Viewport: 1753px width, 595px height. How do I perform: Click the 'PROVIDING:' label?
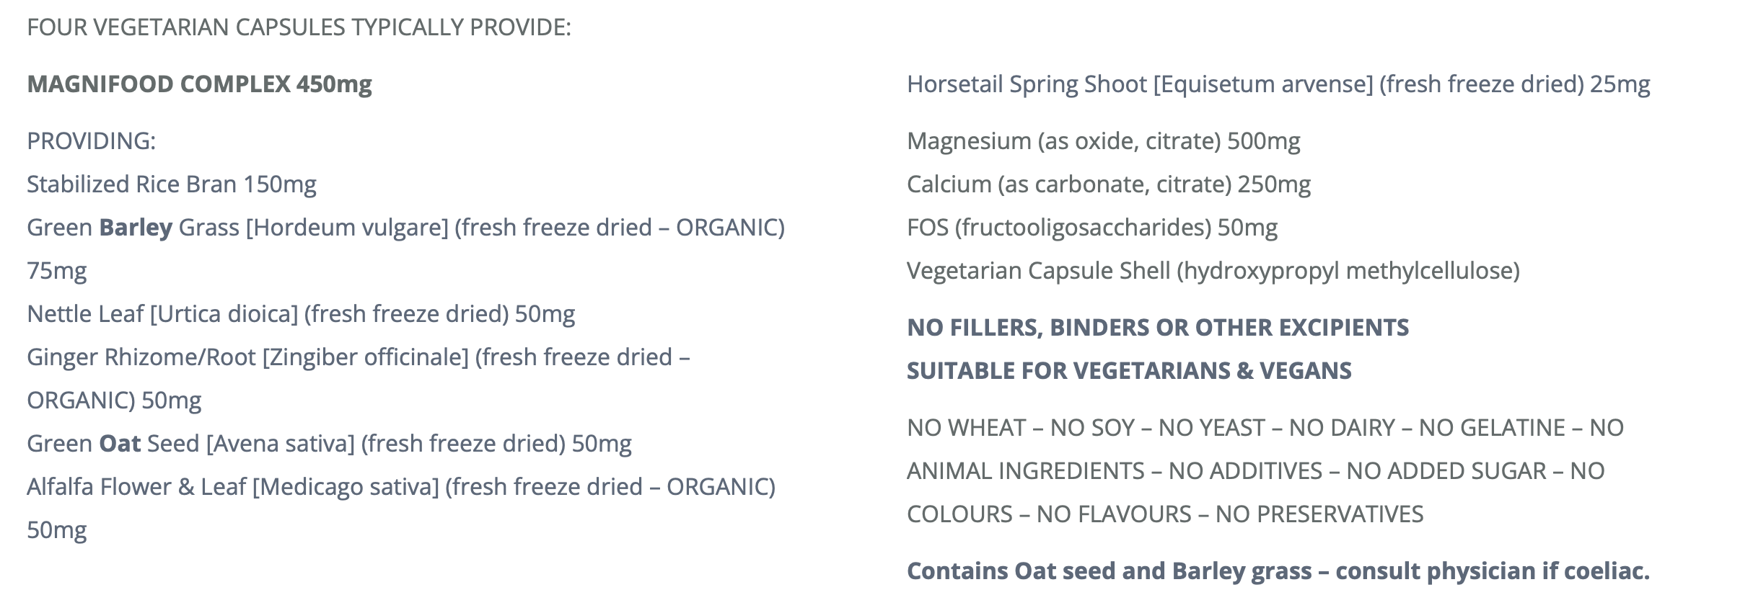[x=91, y=141]
